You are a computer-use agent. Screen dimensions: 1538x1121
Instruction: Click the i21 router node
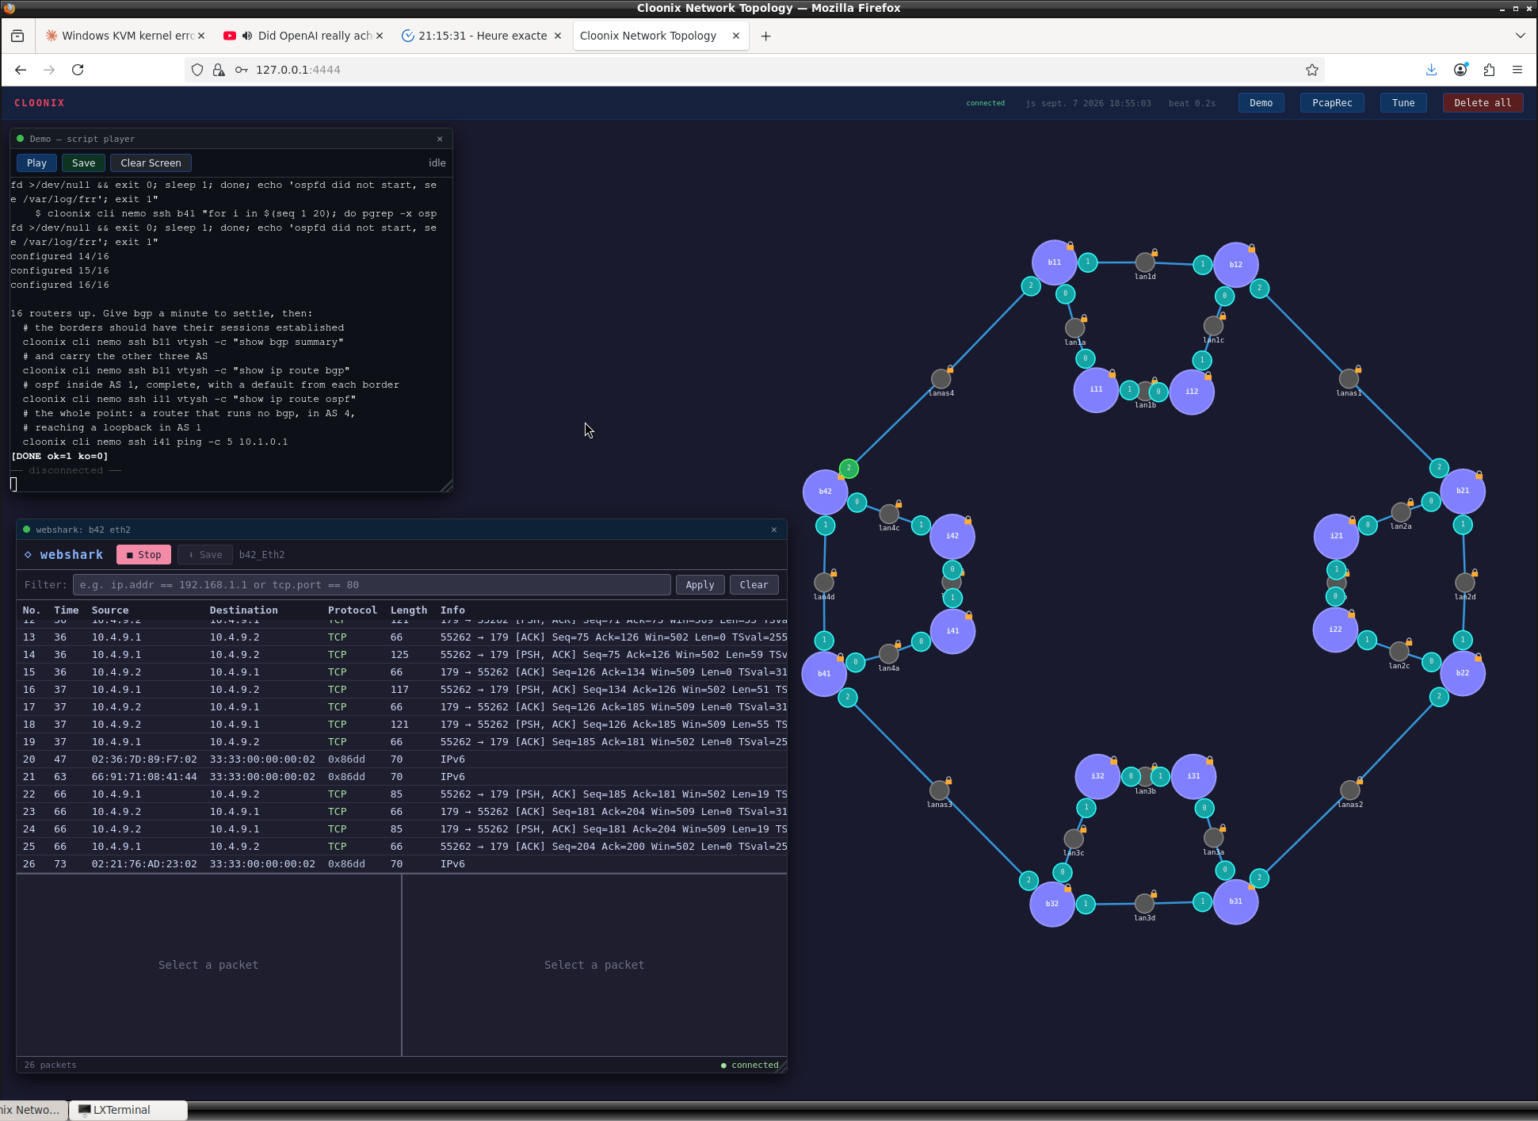pos(1336,536)
